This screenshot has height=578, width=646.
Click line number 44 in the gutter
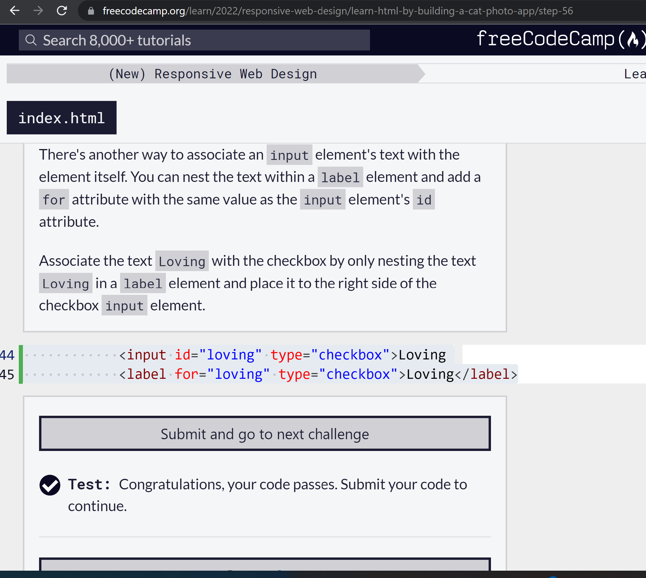7,355
